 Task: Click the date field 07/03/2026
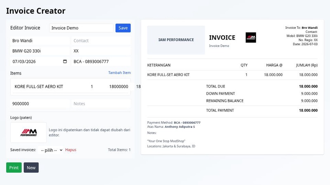point(40,61)
